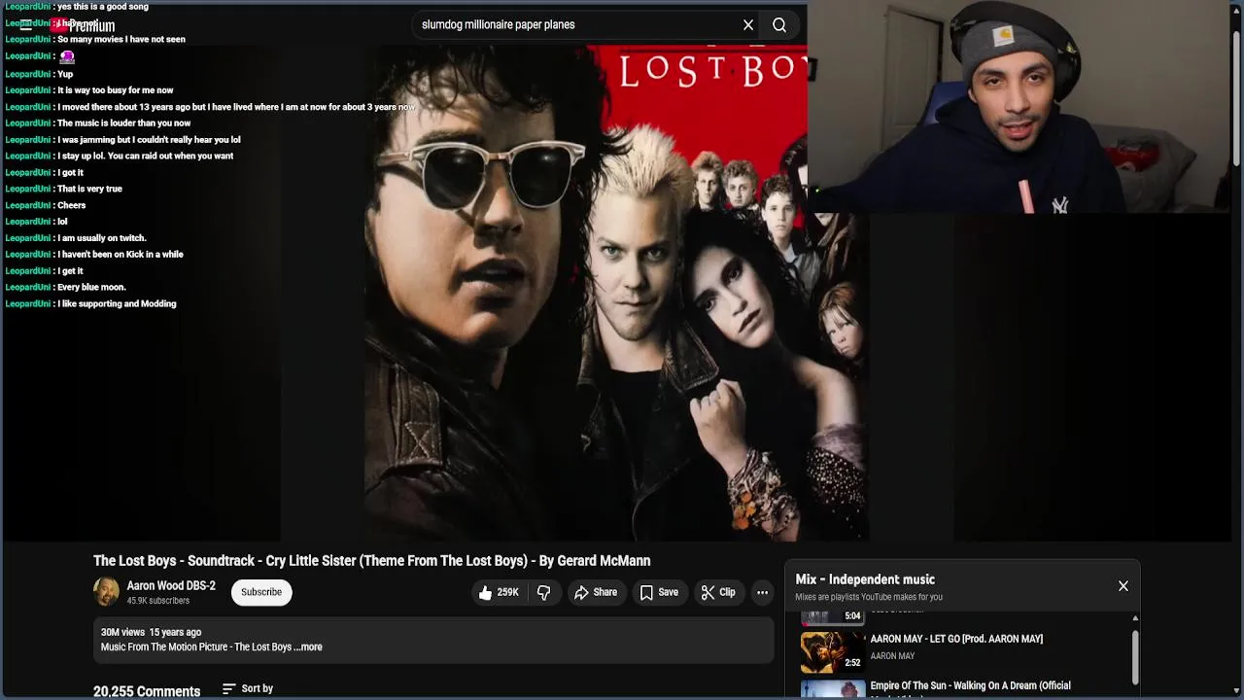
Task: Open Aaron Wood DBS-2 channel avatar
Action: [106, 591]
